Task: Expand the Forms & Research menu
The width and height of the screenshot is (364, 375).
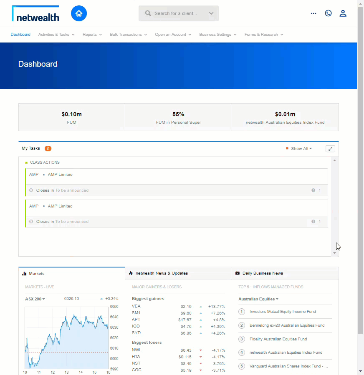Action: pyautogui.click(x=264, y=35)
